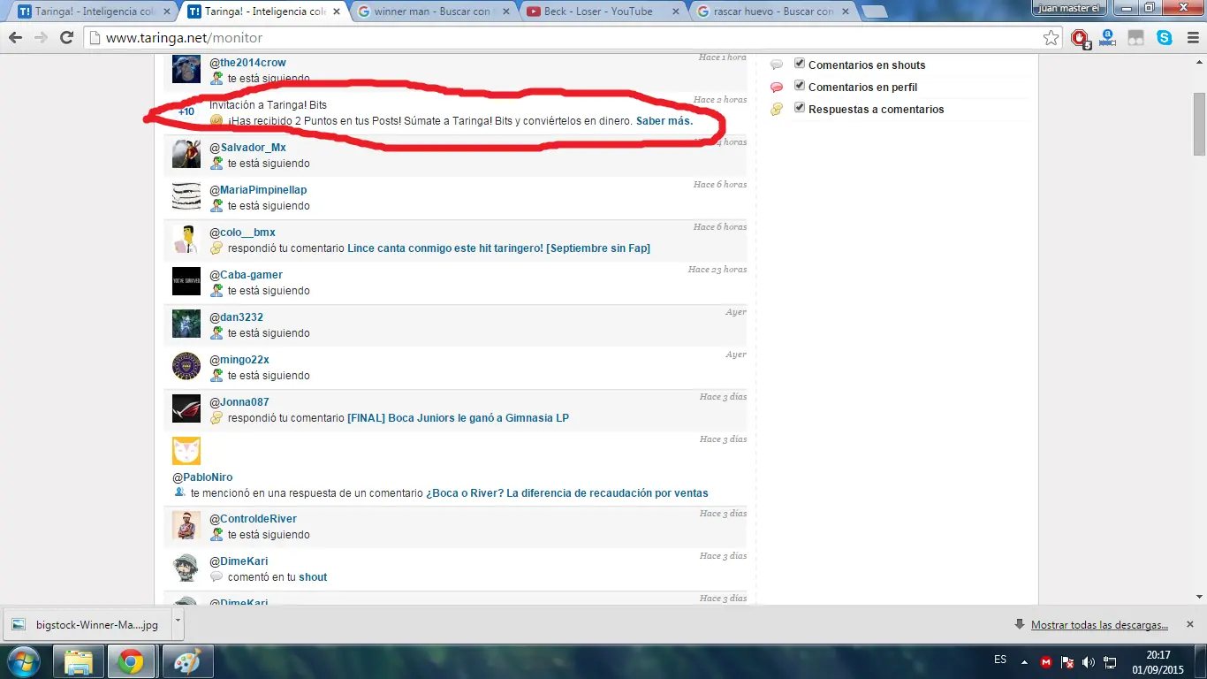
Task: Open @Salvador_Mx avatar thumbnail
Action: 186,154
